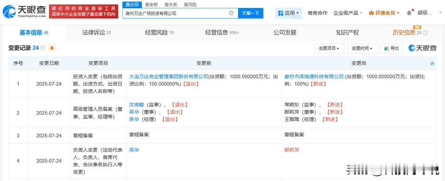Collapse the table with the double-chevron icon
This screenshot has height=181, width=445.
[x=432, y=63]
